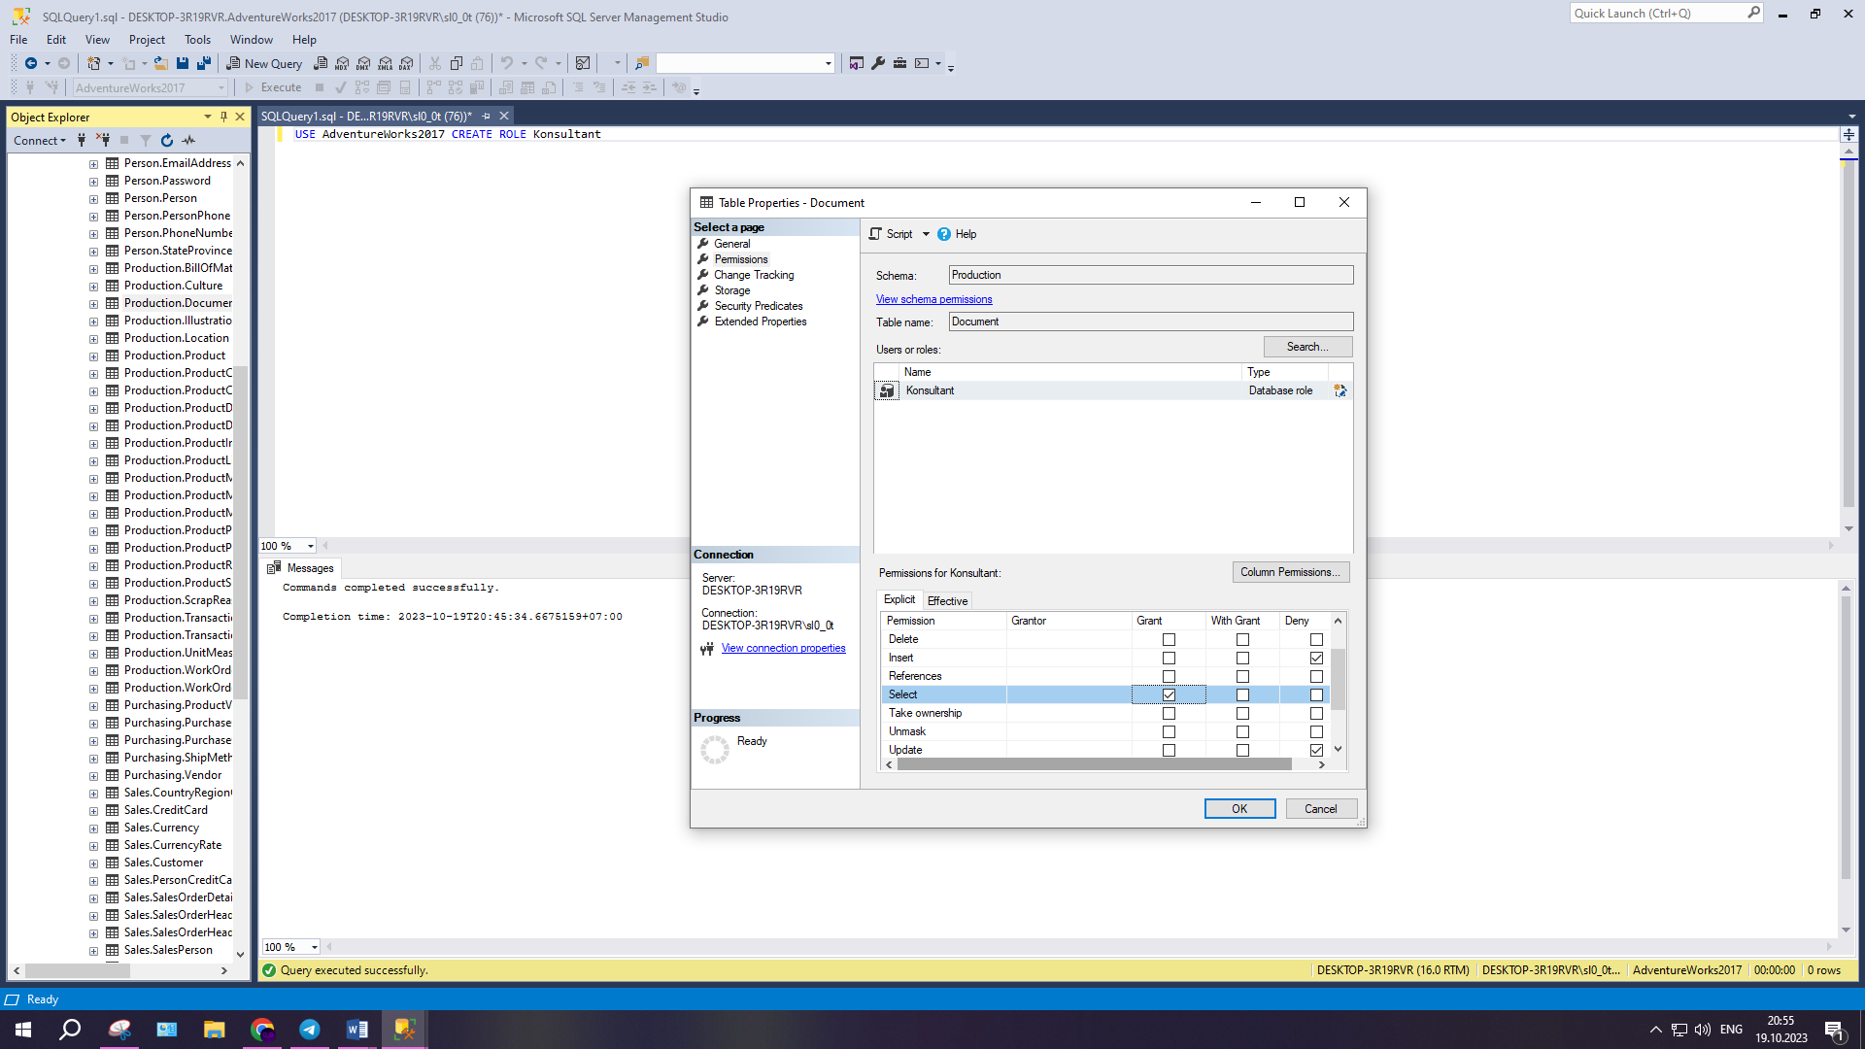Check Grant for Delete permission
The height and width of the screenshot is (1049, 1865).
(1169, 639)
